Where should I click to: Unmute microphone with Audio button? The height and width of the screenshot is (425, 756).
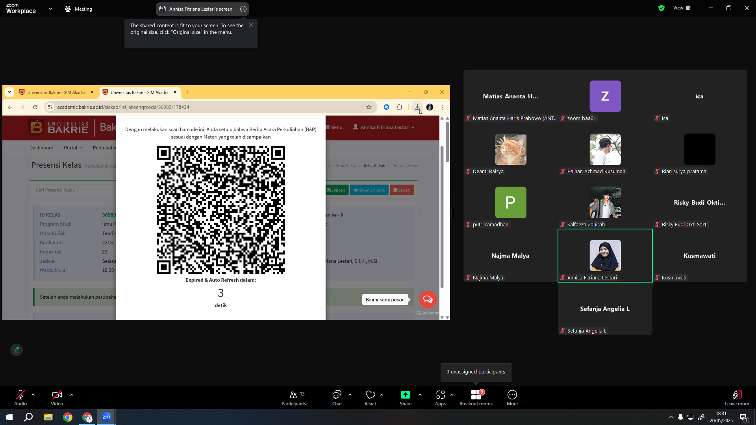pos(20,397)
